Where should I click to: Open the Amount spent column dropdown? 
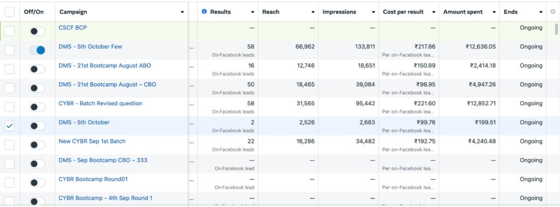pos(494,12)
